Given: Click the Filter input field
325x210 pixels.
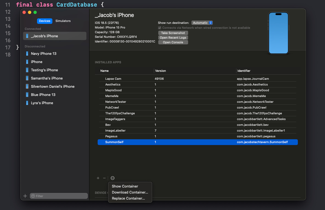Looking at the screenshot, I should click(59, 196).
